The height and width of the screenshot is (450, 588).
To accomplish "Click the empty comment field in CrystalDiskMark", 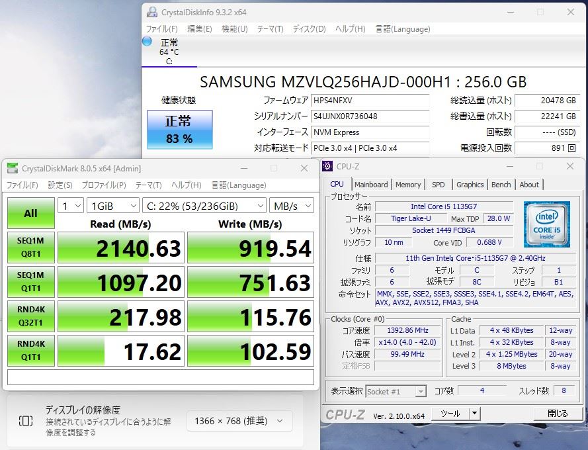I will 161,377.
